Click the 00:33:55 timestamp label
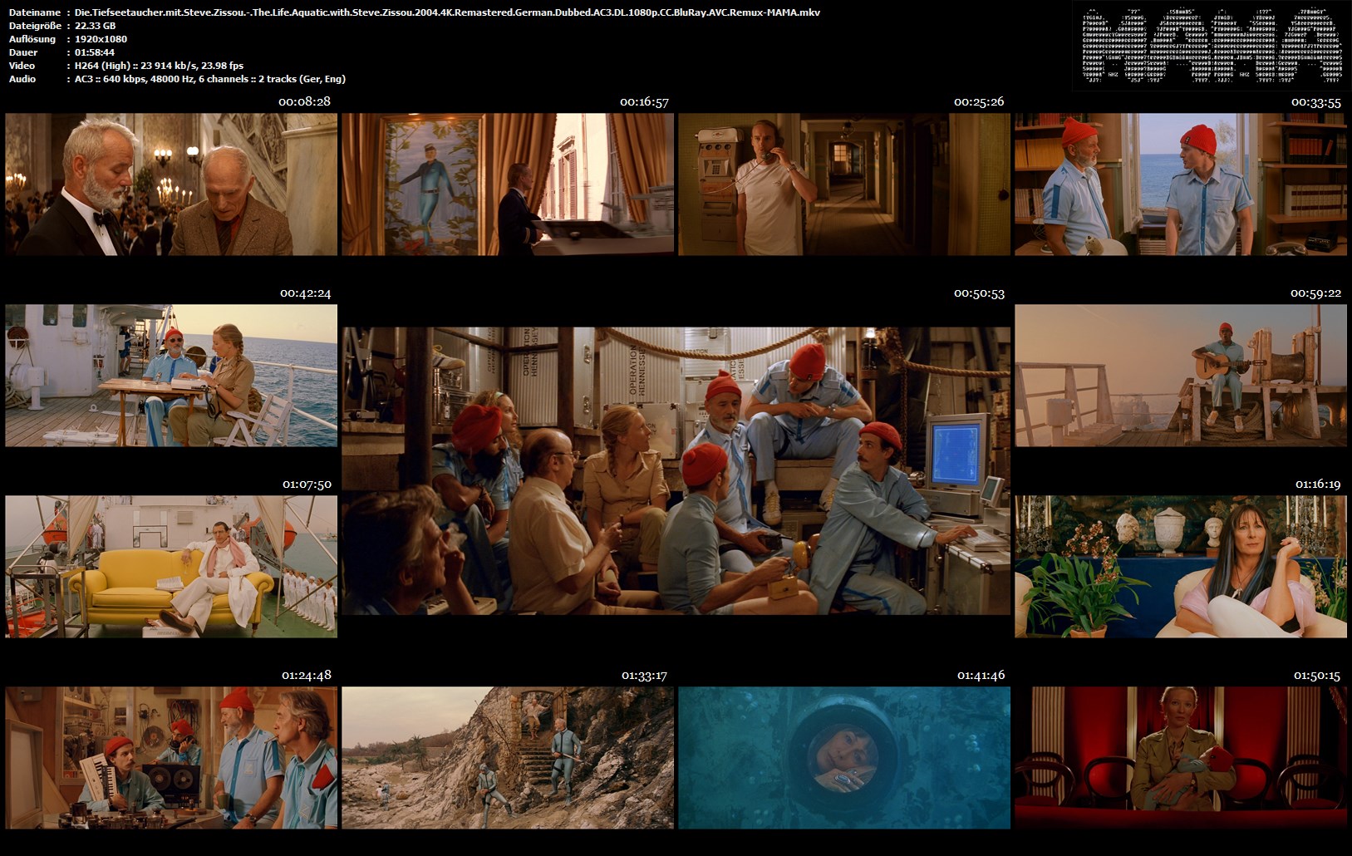The height and width of the screenshot is (856, 1352). tap(1315, 101)
